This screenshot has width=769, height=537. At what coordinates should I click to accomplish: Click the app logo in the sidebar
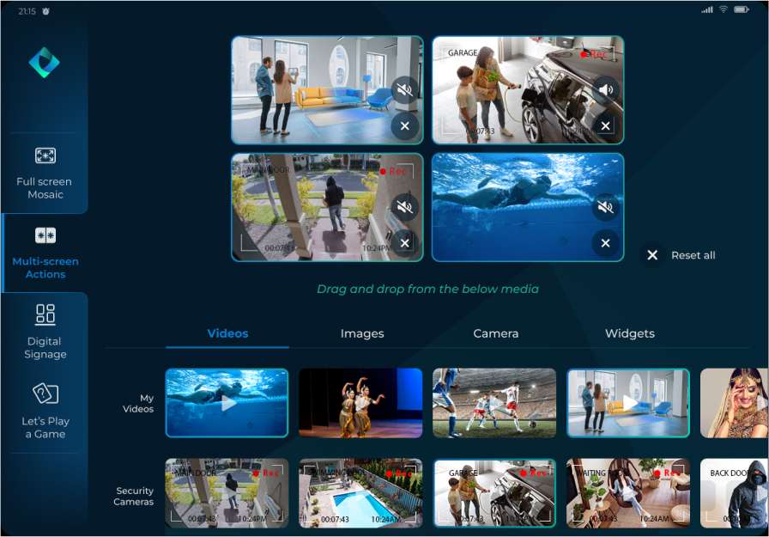tap(44, 63)
